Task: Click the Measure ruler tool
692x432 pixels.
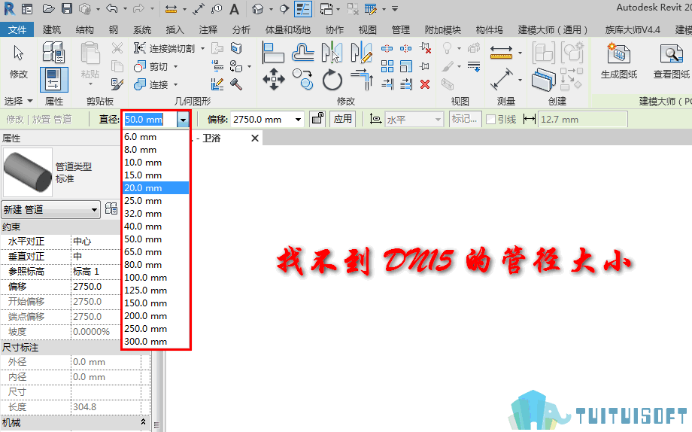Action: [502, 53]
